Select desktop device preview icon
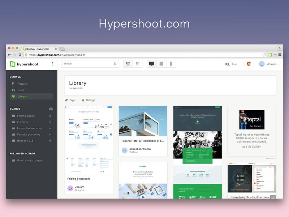Image resolution: width=289 pixels, height=217 pixels. [x=151, y=64]
